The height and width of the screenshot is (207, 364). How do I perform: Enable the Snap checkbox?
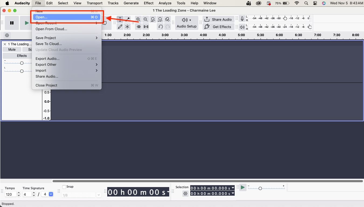pos(64,187)
